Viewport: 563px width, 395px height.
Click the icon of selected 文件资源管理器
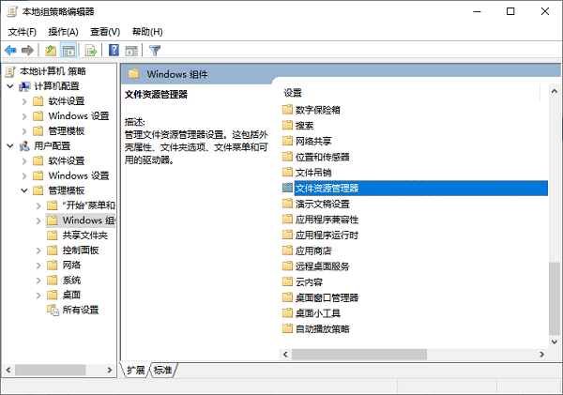point(287,188)
